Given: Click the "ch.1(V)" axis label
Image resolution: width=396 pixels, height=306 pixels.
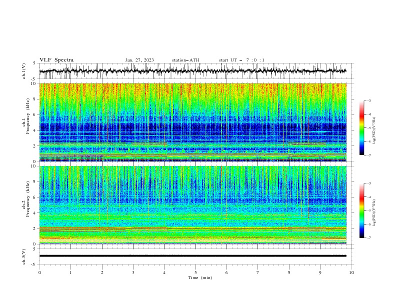Looking at the screenshot, I should (23, 71).
